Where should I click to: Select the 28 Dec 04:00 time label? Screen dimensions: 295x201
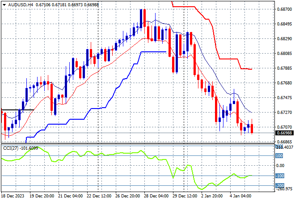click(156, 196)
